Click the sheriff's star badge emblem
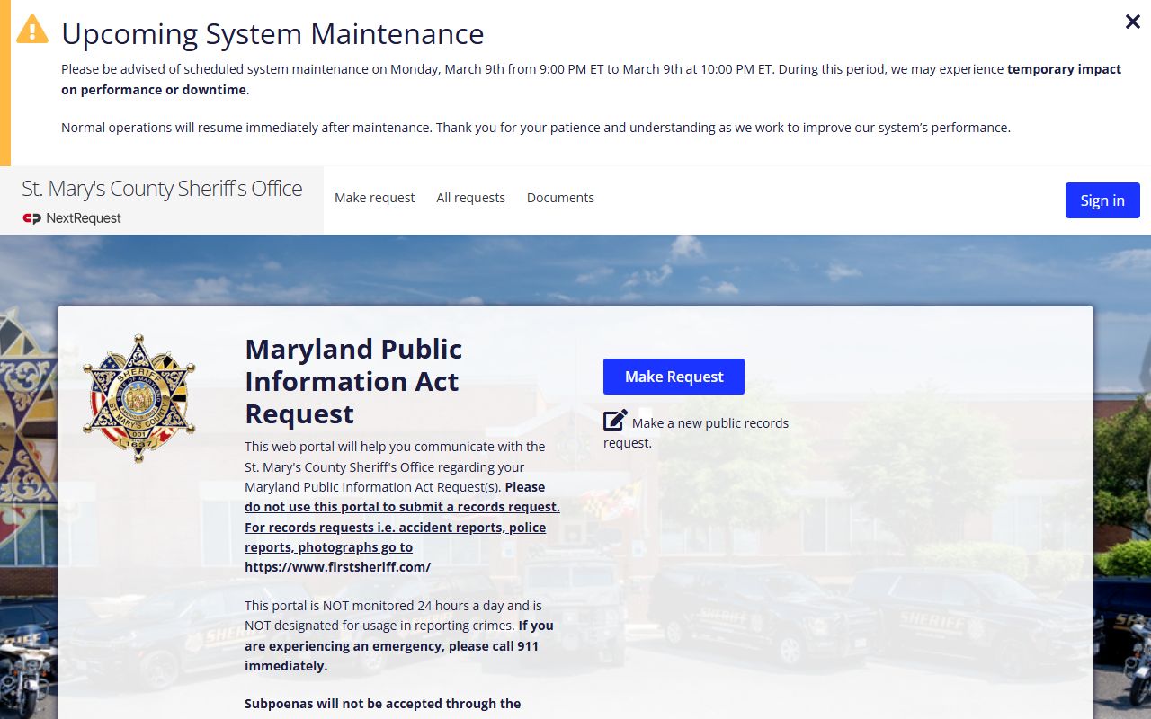Viewport: 1151px width, 719px height. pos(139,398)
